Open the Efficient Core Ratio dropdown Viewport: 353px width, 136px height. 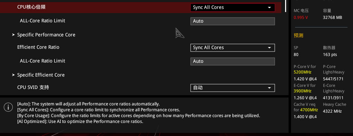click(x=233, y=48)
